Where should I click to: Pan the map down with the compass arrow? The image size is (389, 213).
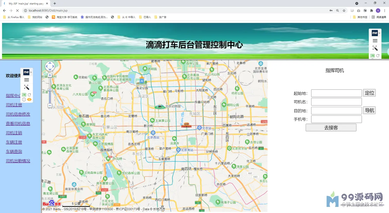[50, 70]
